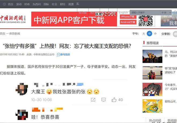This screenshot has width=177, height=123.
Task: Click the iPhone下载 button
Action: pos(128,17)
